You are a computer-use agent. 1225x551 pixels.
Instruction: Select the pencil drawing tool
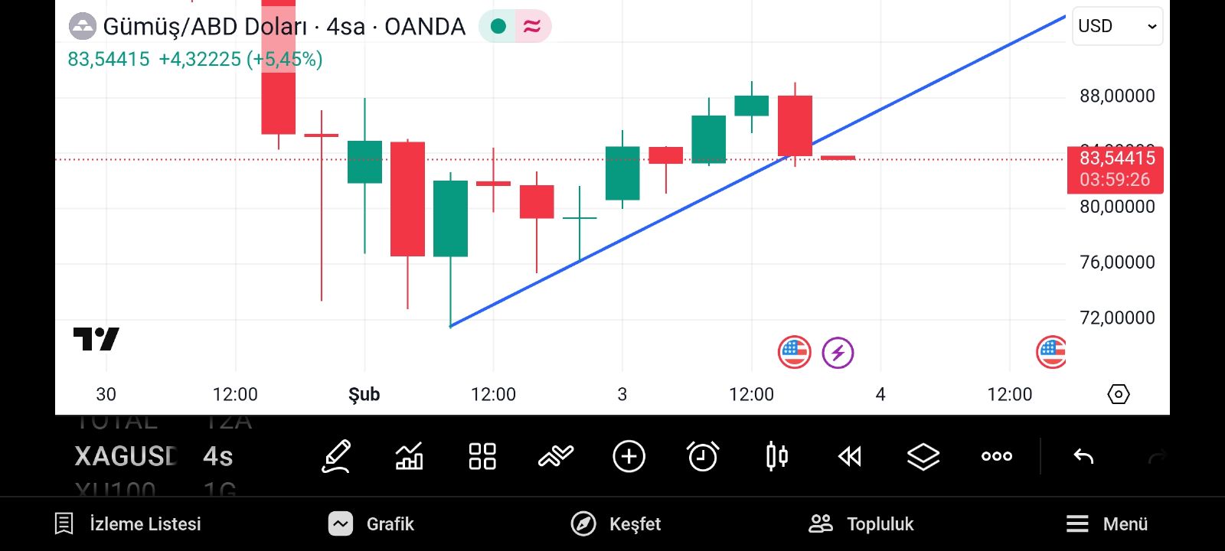tap(336, 457)
